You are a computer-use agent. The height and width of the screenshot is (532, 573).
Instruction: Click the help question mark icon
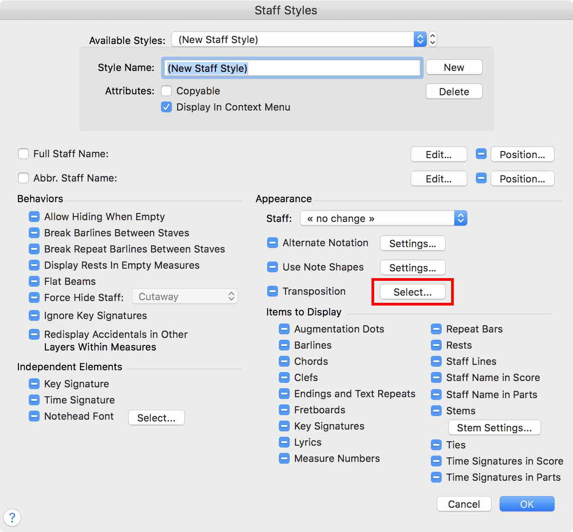tap(12, 517)
